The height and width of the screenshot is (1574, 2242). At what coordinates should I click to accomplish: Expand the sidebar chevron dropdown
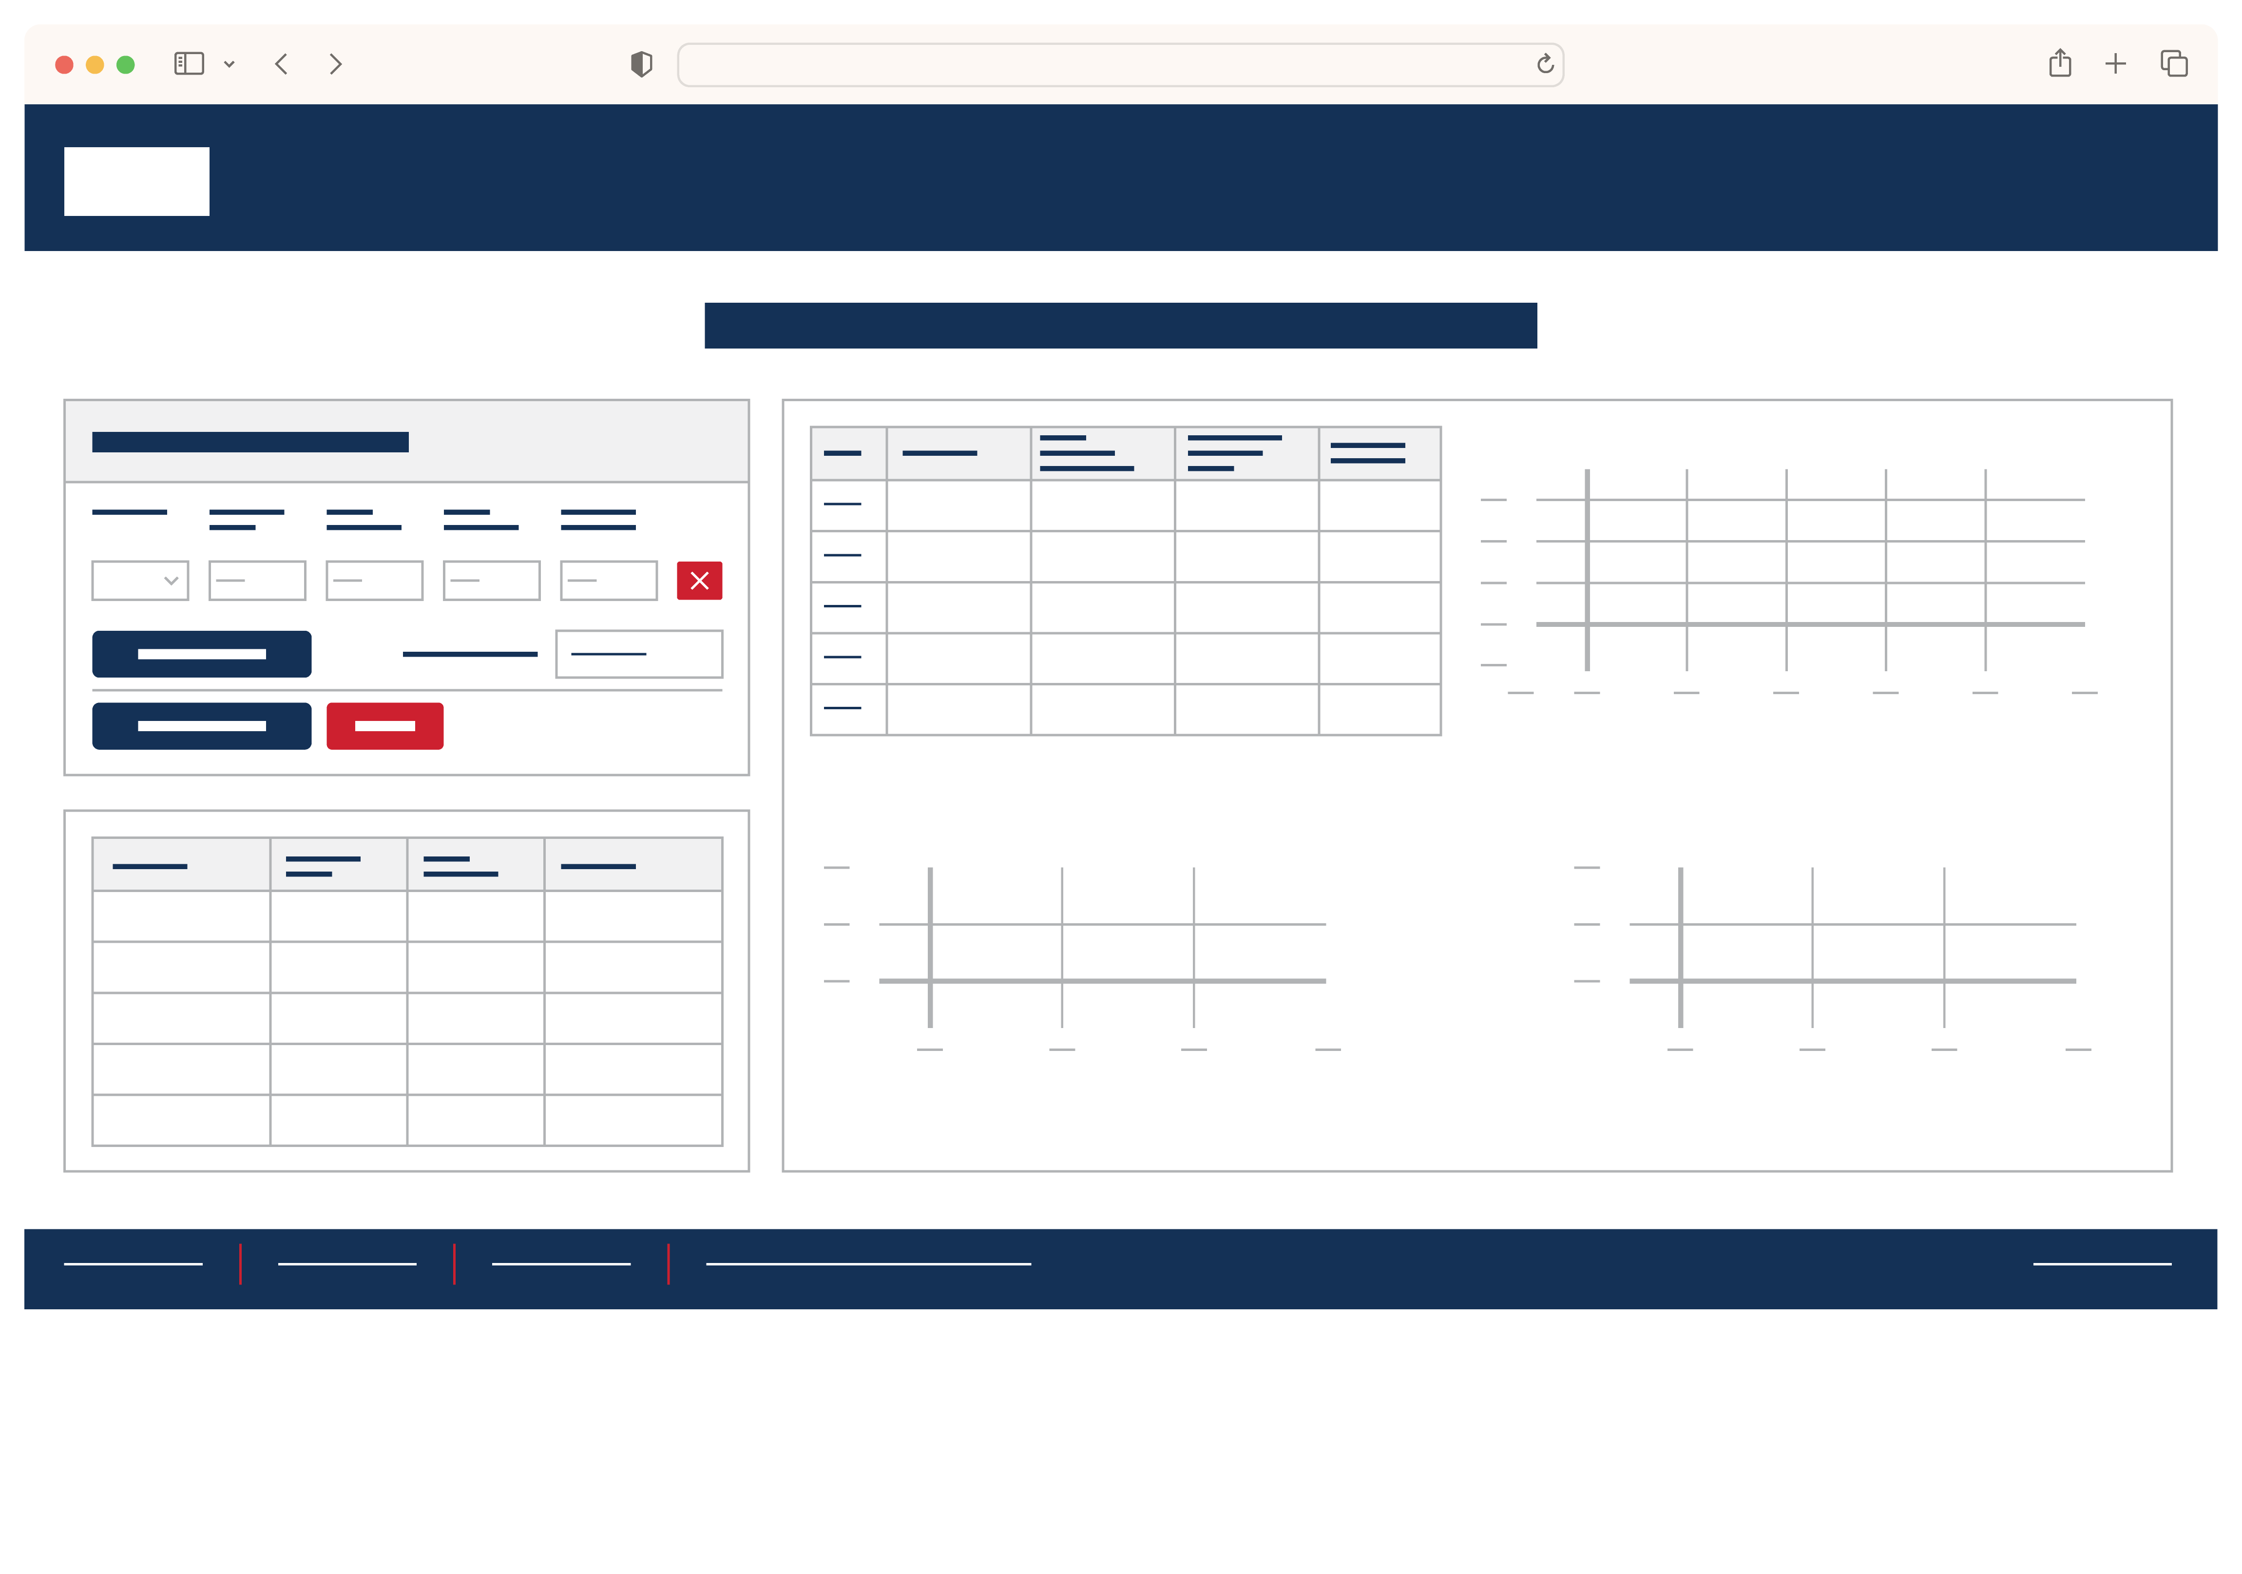(230, 64)
